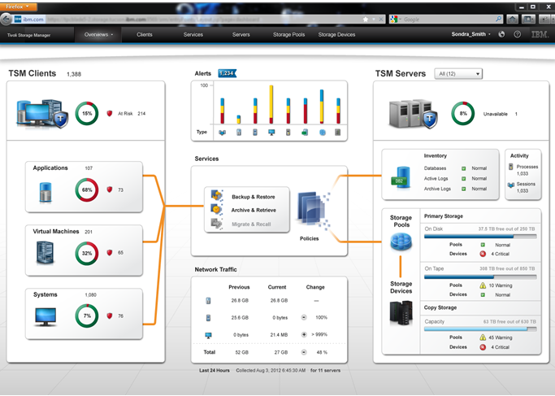Click the browser back arrow
The width and height of the screenshot is (555, 396).
tap(6, 20)
